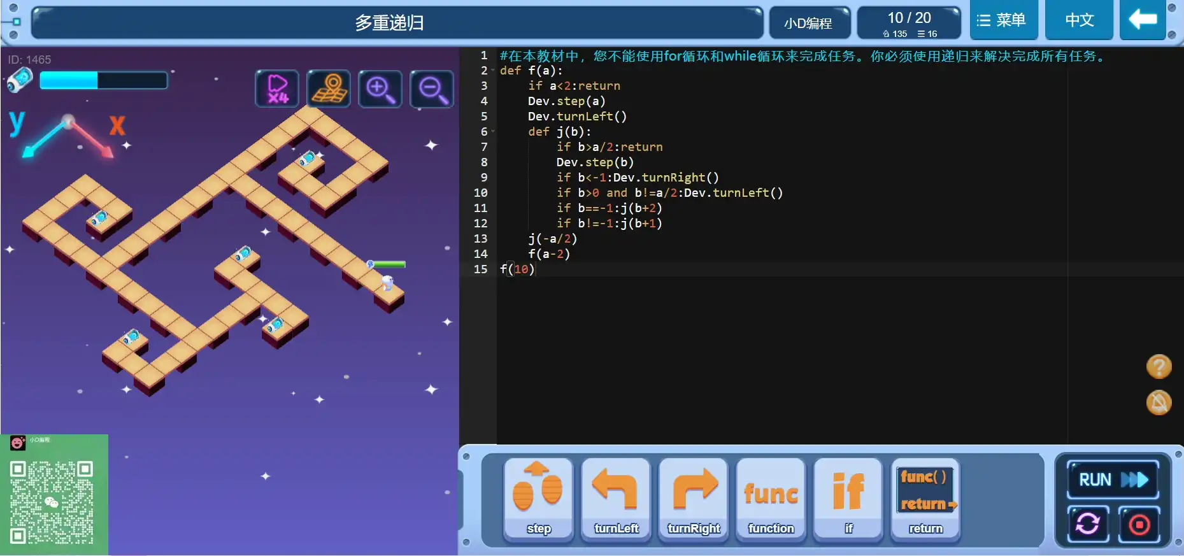This screenshot has width=1184, height=556.
Task: Open the map location view icon
Action: [329, 89]
